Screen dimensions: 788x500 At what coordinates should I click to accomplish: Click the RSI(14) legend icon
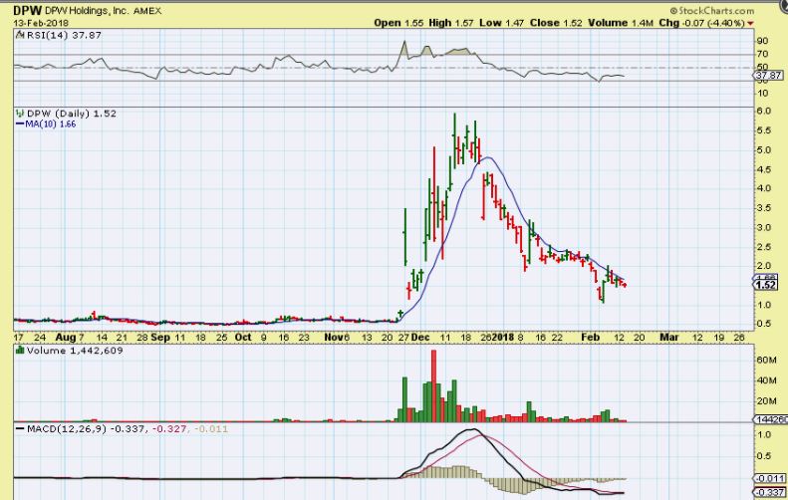pyautogui.click(x=20, y=35)
